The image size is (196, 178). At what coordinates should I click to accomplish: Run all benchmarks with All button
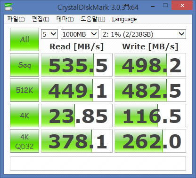coord(24,39)
